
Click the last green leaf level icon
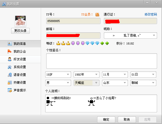pyautogui.click(x=107, y=43)
